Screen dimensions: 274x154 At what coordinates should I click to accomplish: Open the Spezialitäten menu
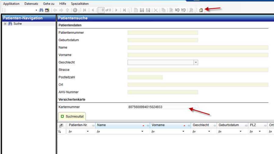pyautogui.click(x=80, y=4)
